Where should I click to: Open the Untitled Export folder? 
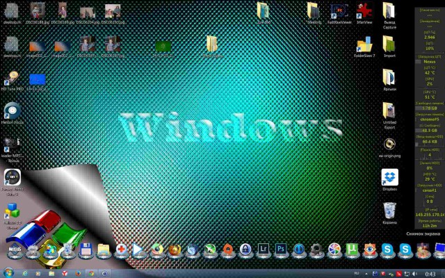(x=389, y=111)
